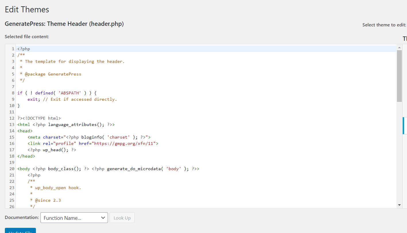407x233 pixels.
Task: Click line number 7 in the gutter
Action: [13, 87]
